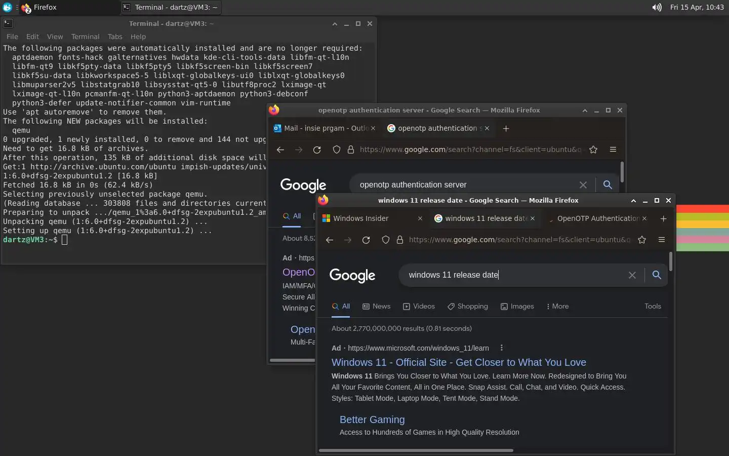Image resolution: width=729 pixels, height=456 pixels.
Task: Switch to Images results
Action: coord(517,307)
